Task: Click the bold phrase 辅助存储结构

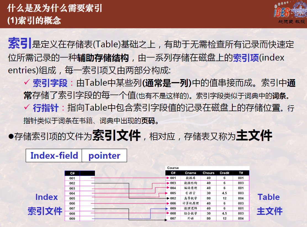Action: (103, 58)
